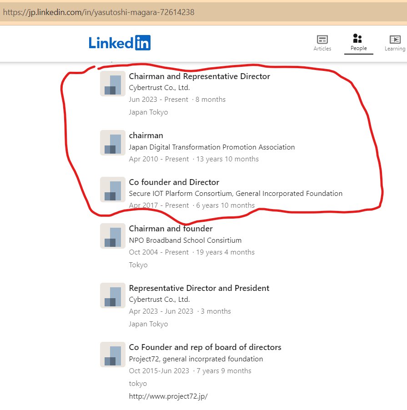Click company logo for Chairman and Representative Director
407x410 pixels.
[x=113, y=84]
